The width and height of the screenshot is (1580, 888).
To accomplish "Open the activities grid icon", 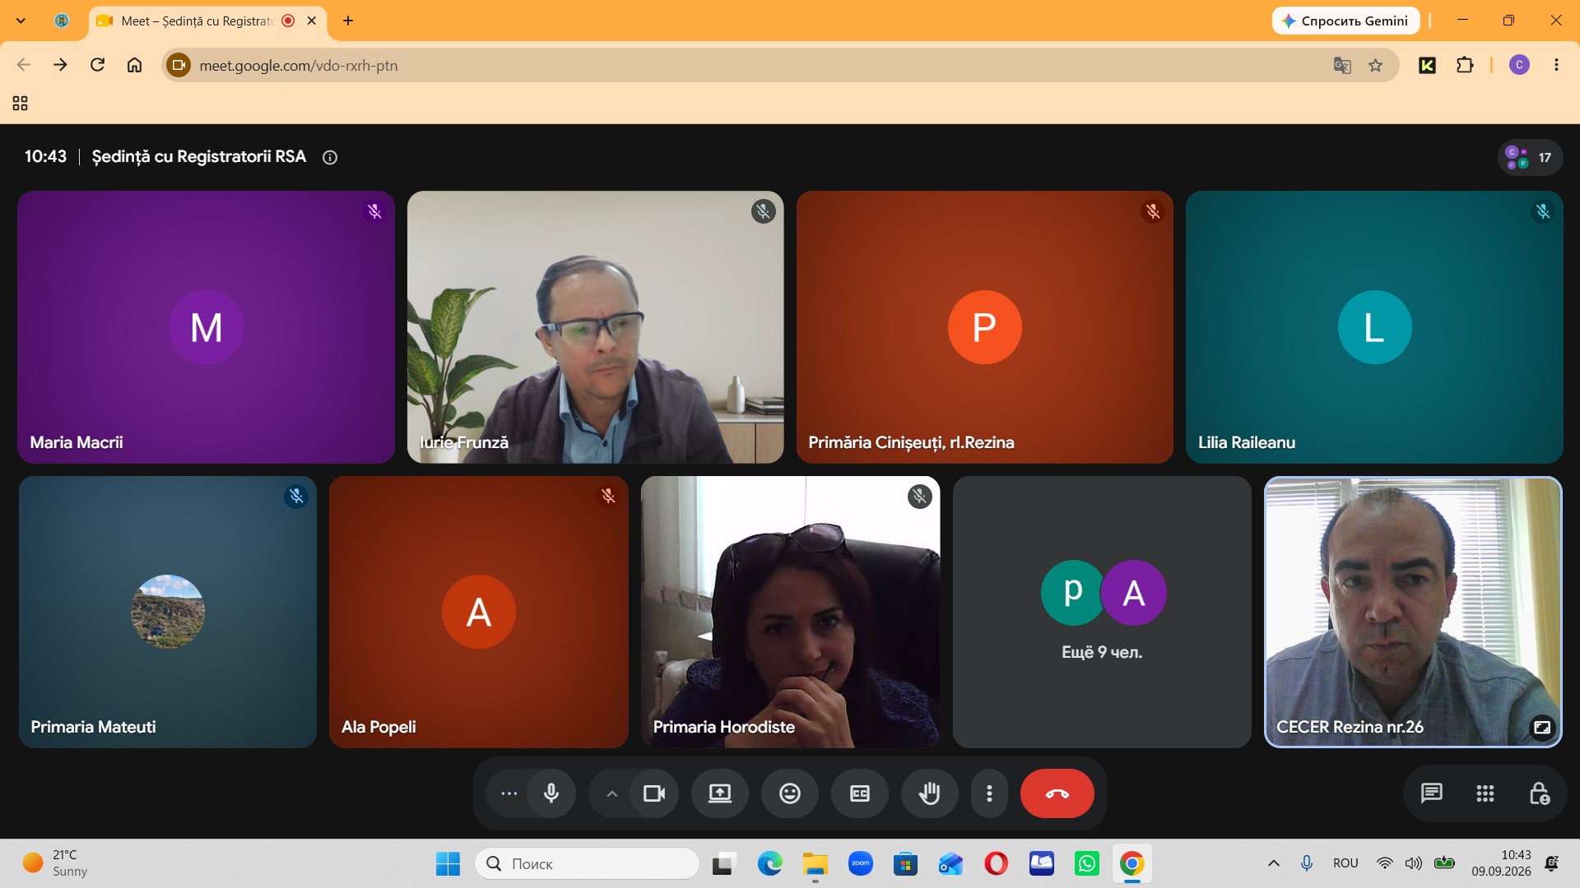I will 1485,793.
